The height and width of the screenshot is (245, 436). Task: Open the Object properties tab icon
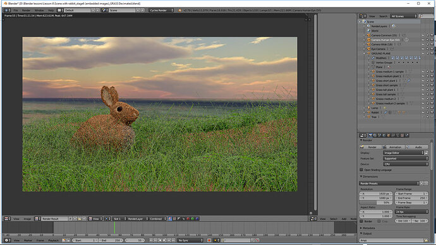(389, 135)
